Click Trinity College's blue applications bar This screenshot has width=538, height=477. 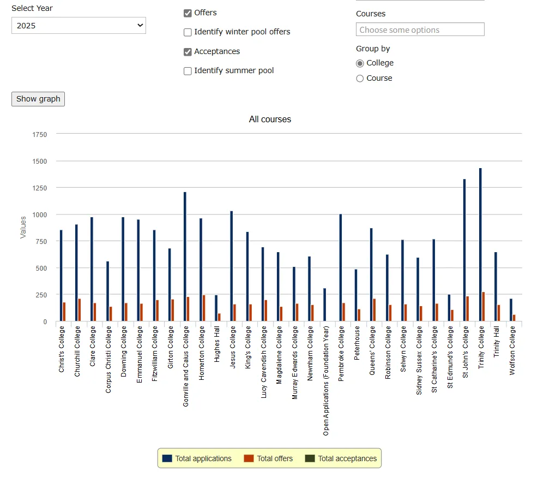[x=480, y=245]
